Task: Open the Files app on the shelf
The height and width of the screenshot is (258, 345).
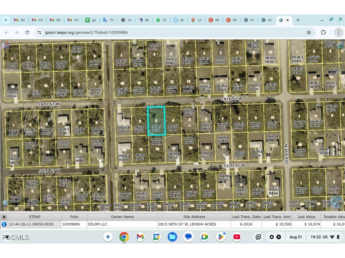Action: 172,237
